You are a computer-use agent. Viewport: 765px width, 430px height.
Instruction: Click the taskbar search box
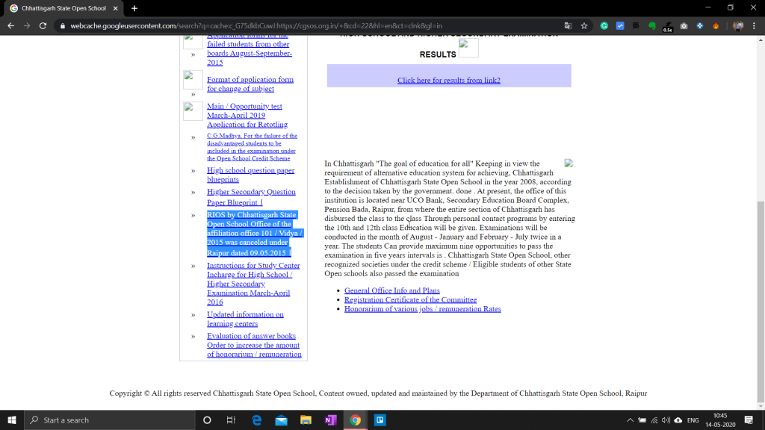110,420
